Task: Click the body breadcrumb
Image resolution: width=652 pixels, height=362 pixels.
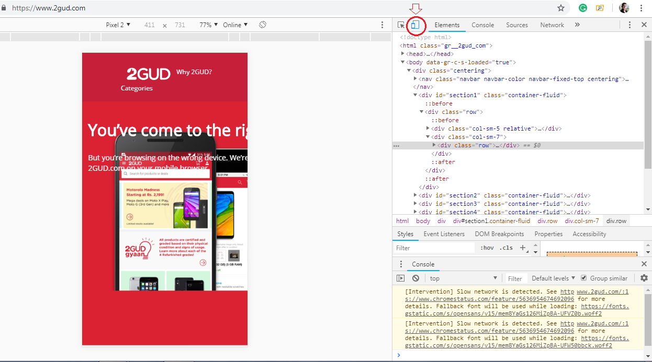Action: [423, 221]
